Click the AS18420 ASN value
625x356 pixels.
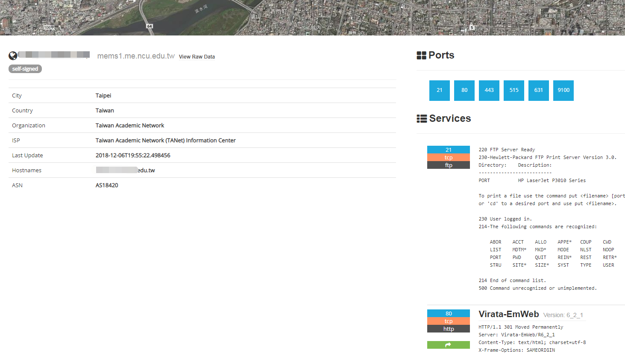pos(107,185)
